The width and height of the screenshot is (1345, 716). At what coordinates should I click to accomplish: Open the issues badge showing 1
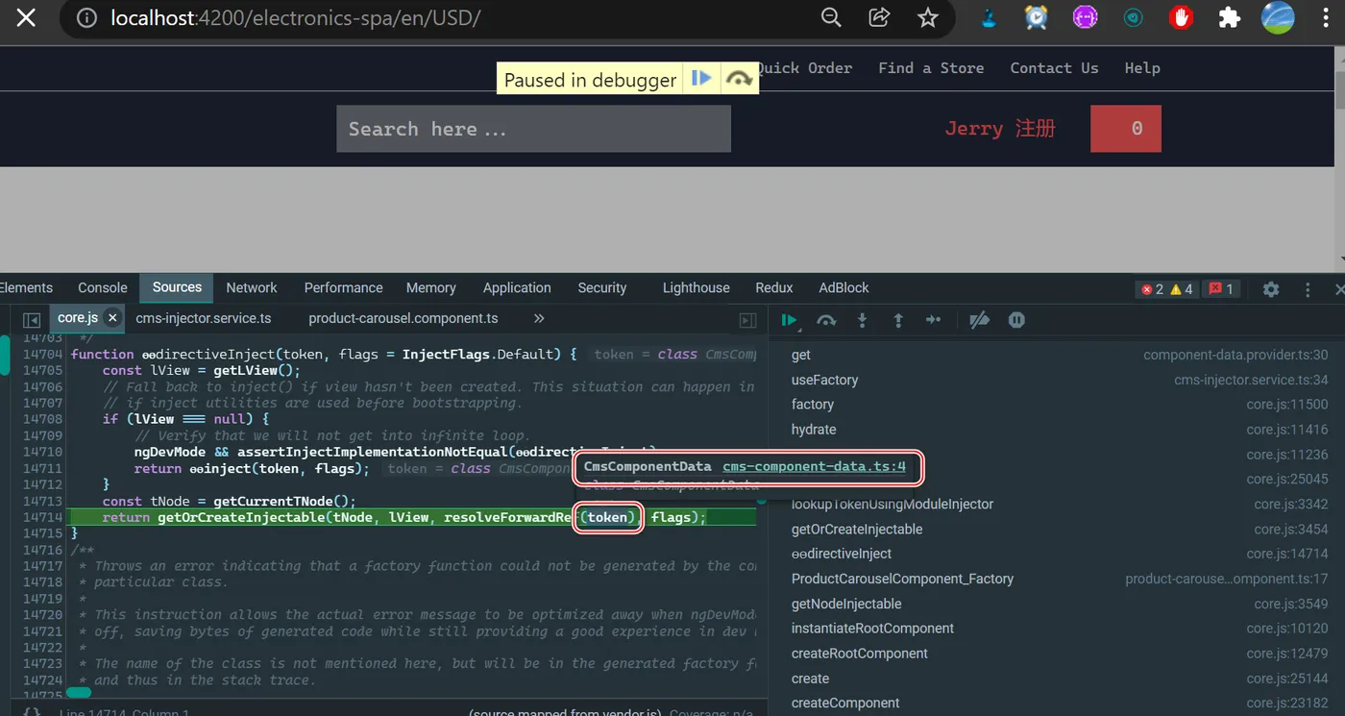point(1221,288)
